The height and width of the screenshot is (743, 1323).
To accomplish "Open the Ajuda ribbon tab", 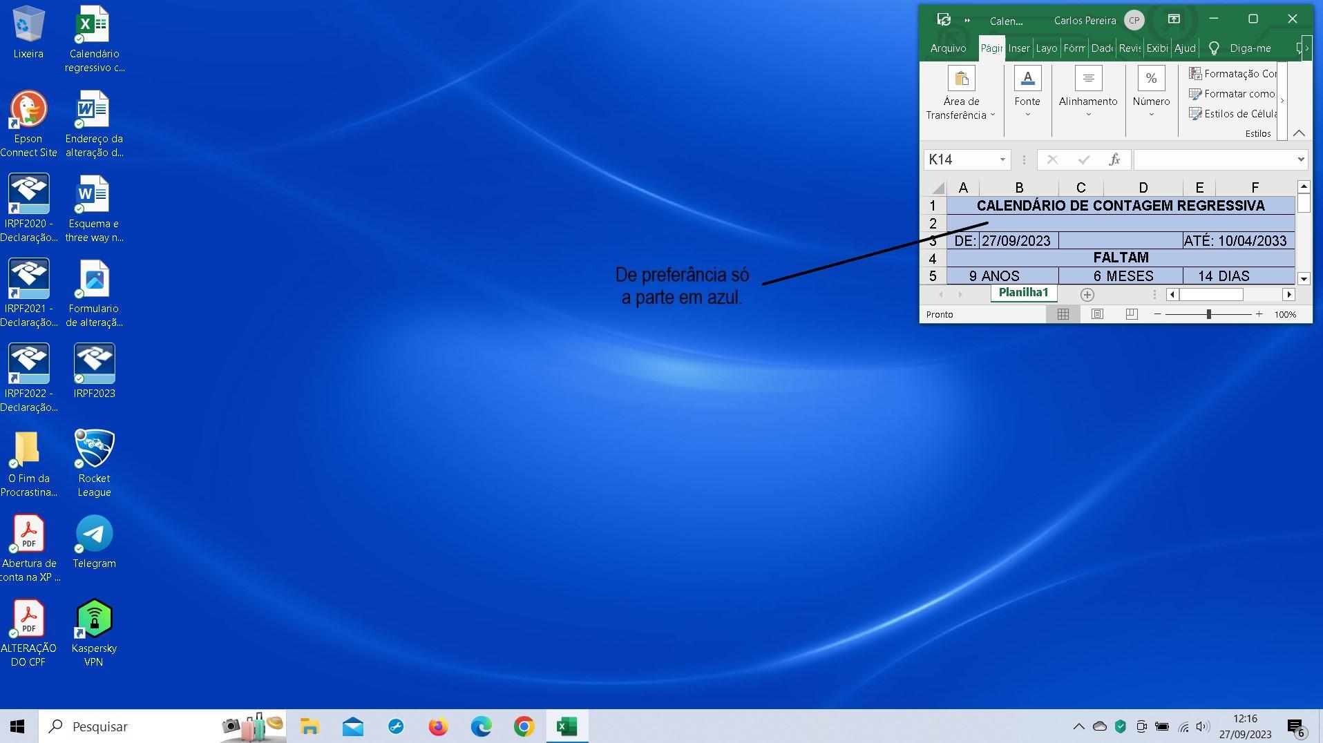I will 1185,48.
